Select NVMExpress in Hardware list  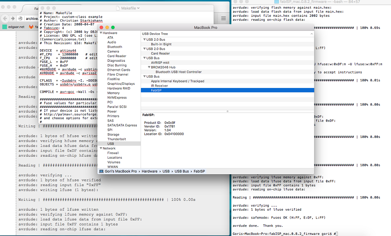click(x=117, y=97)
